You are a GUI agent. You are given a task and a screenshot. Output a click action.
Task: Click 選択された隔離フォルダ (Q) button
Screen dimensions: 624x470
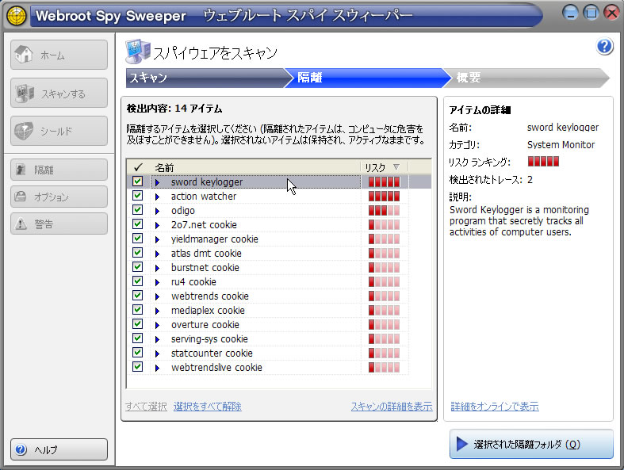tap(531, 444)
